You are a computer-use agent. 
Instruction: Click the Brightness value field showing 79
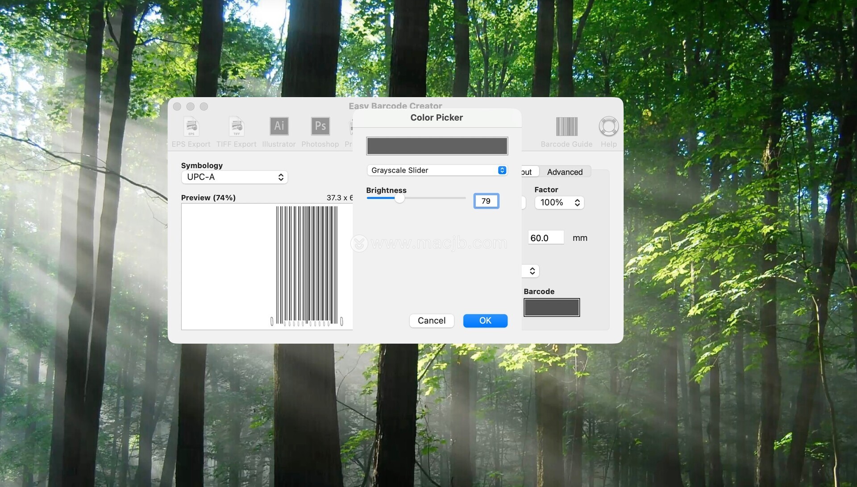pos(486,201)
